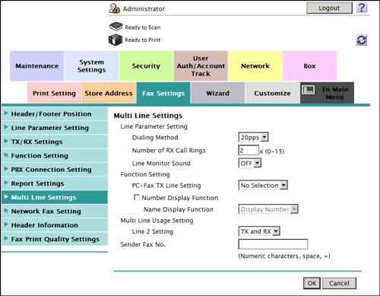This screenshot has width=380, height=296.
Task: Enable the Number Display Function checkbox
Action: pyautogui.click(x=137, y=197)
